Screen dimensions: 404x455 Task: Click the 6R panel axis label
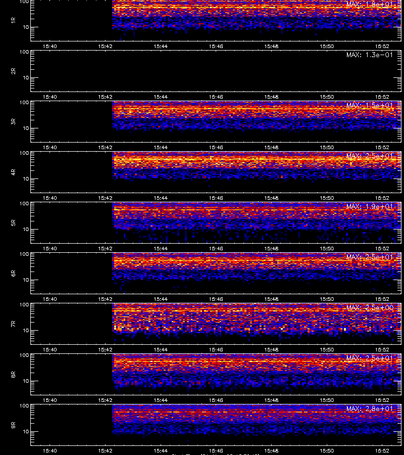pos(13,273)
